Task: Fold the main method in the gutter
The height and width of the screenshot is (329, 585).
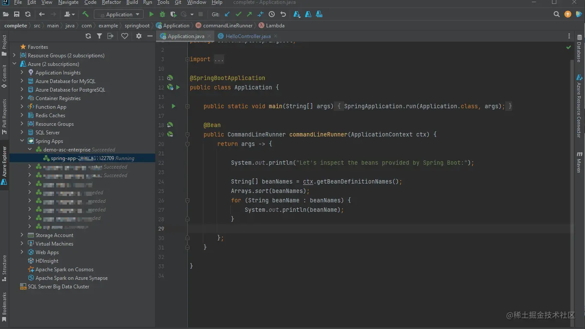Action: [188, 106]
